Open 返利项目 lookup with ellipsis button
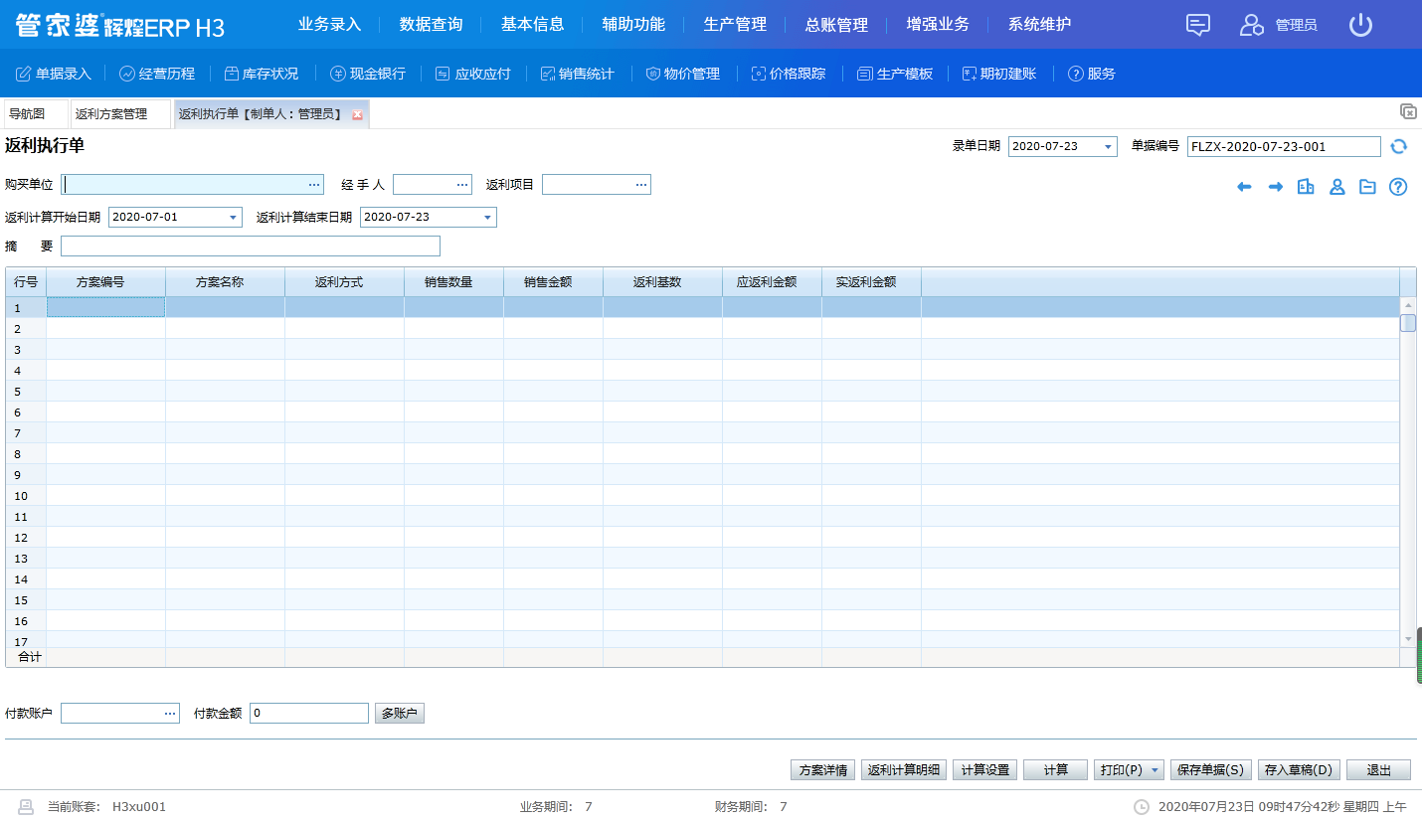Screen dimensions: 1422x822 641,185
